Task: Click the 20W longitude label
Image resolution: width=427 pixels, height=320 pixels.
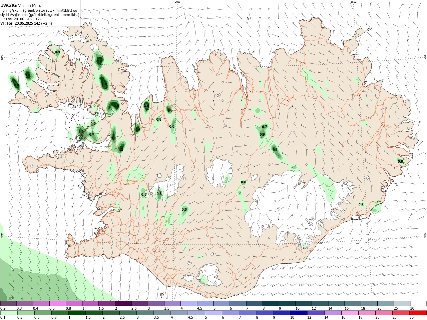Action: 177,2
